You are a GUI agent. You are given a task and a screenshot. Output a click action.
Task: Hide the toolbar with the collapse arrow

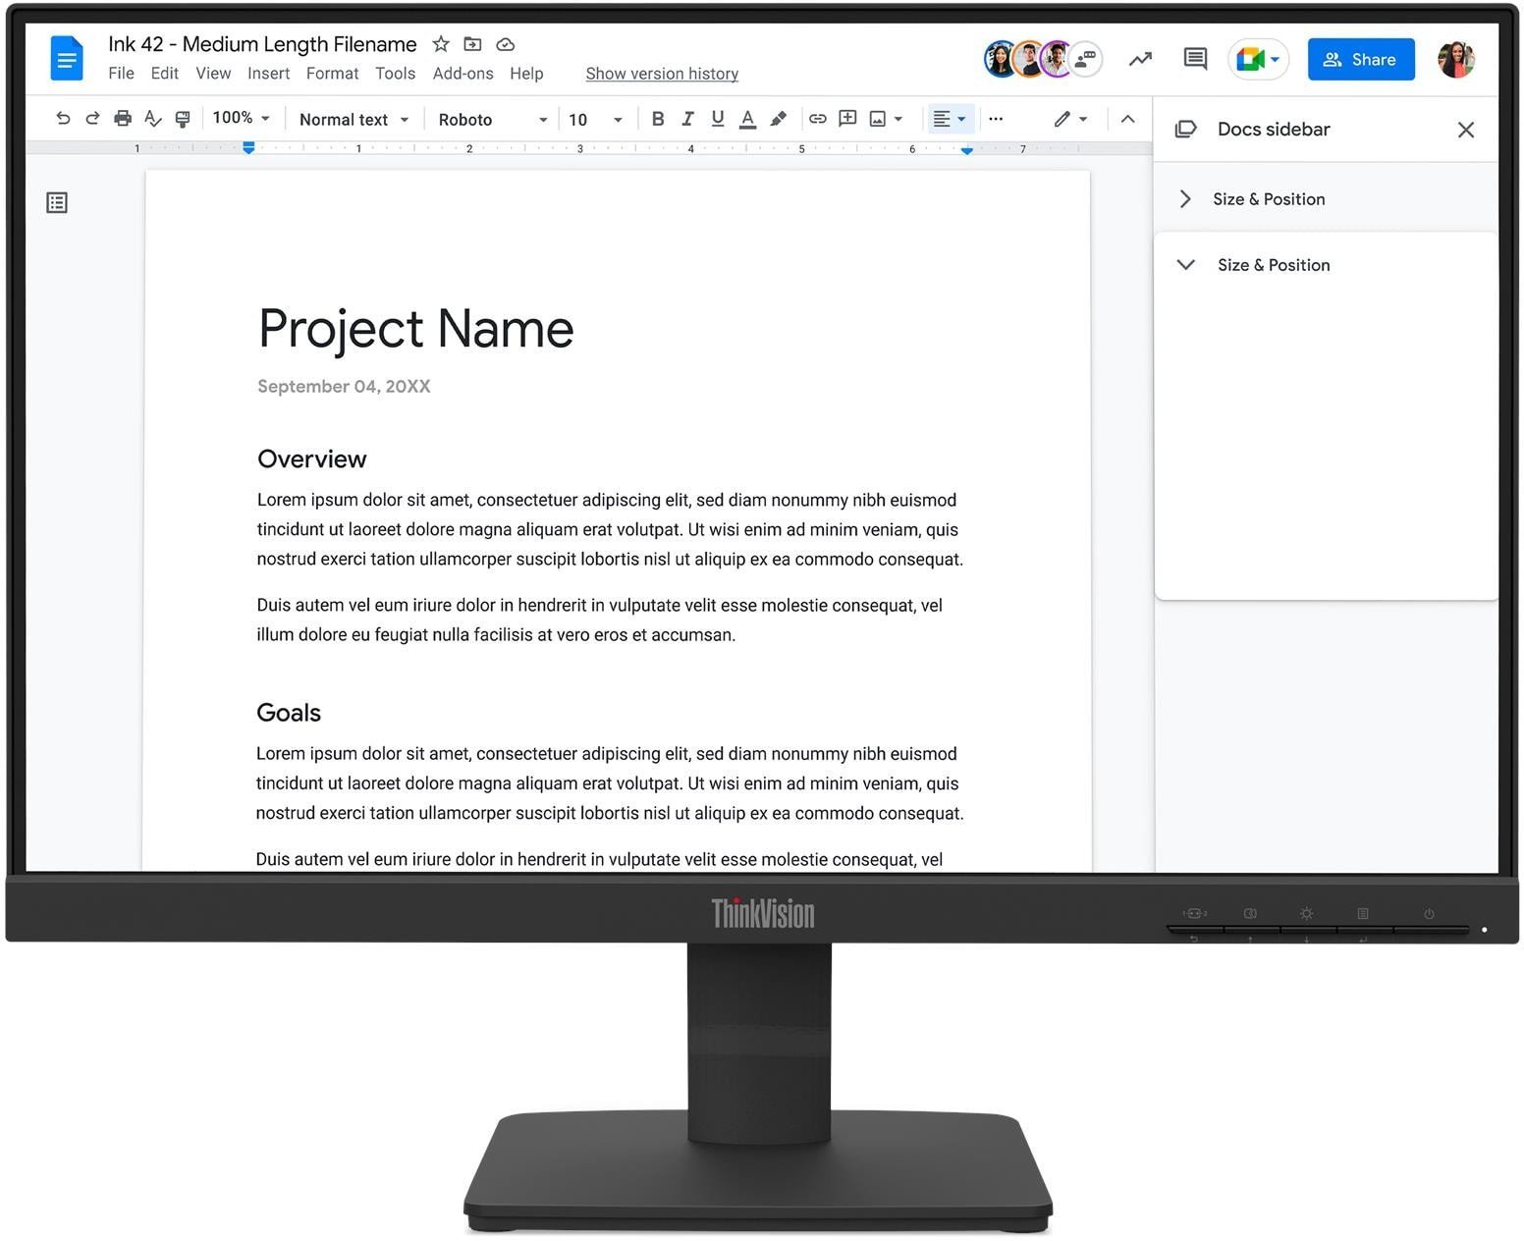pos(1127,119)
